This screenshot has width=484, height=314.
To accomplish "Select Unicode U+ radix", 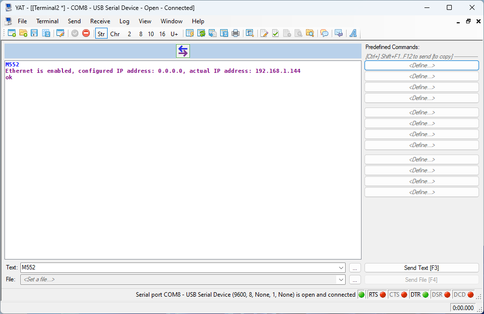I will pyautogui.click(x=175, y=34).
